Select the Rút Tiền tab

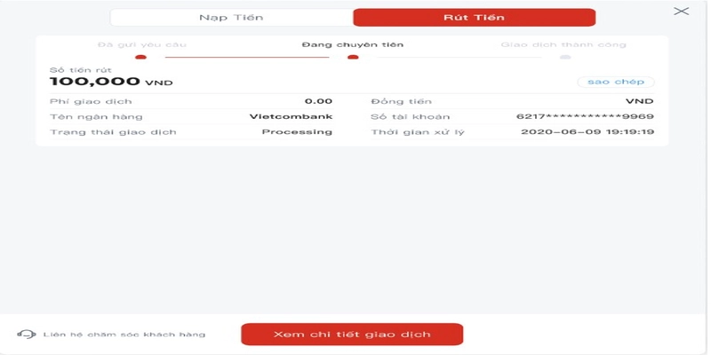[x=475, y=18]
